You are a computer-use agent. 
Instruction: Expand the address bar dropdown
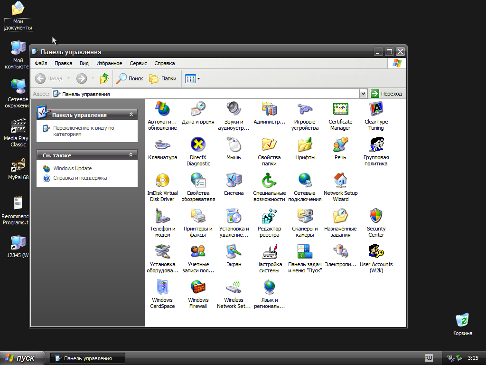[364, 94]
